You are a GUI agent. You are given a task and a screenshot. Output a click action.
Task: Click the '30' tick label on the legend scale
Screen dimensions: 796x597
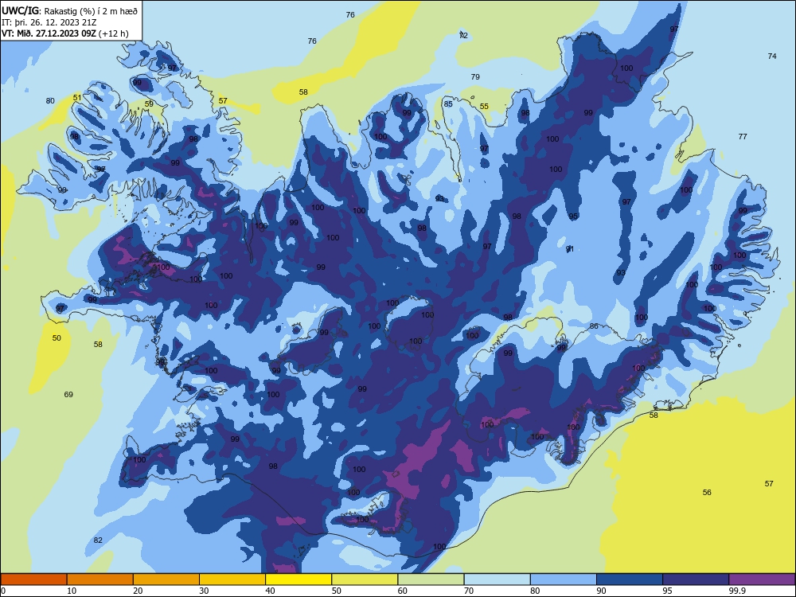pyautogui.click(x=204, y=591)
